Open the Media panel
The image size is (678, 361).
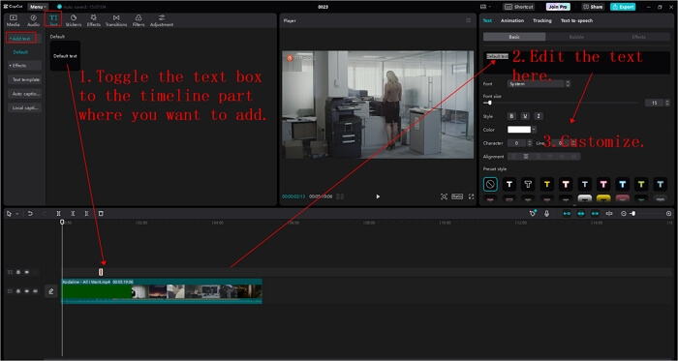(x=13, y=20)
